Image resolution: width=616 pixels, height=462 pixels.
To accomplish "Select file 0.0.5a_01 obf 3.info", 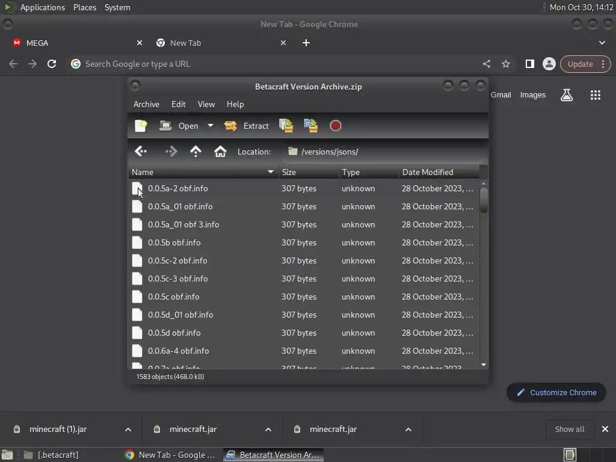I will click(x=304, y=225).
